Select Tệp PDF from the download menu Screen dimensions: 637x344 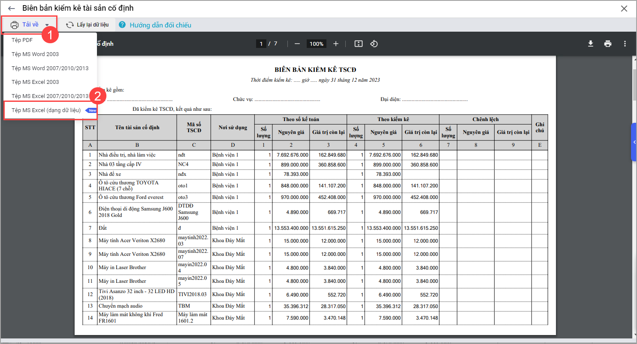[x=22, y=40]
